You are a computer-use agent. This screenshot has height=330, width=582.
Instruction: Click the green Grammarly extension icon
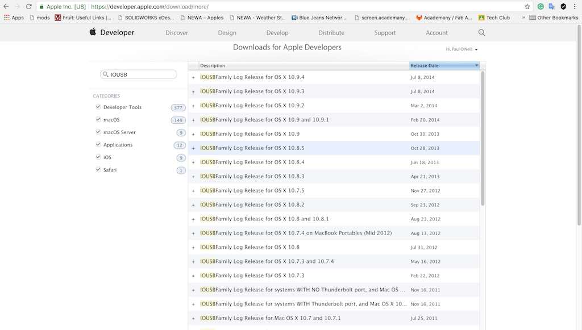coord(541,6)
